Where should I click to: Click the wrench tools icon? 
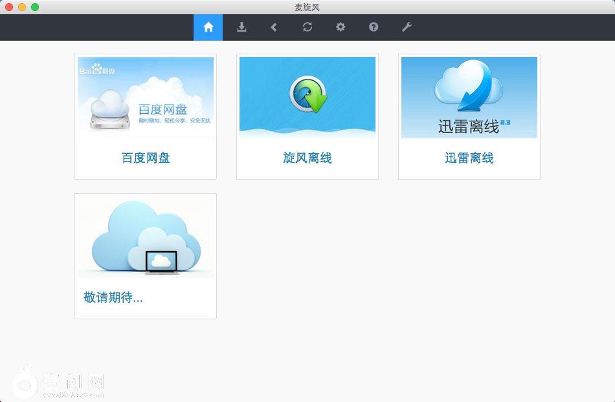pyautogui.click(x=407, y=27)
